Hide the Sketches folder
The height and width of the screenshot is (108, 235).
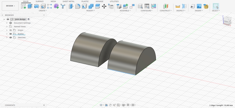pos(11,38)
